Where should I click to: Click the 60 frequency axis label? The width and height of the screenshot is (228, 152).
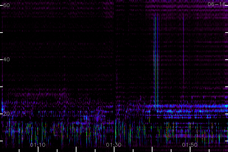click(6, 5)
